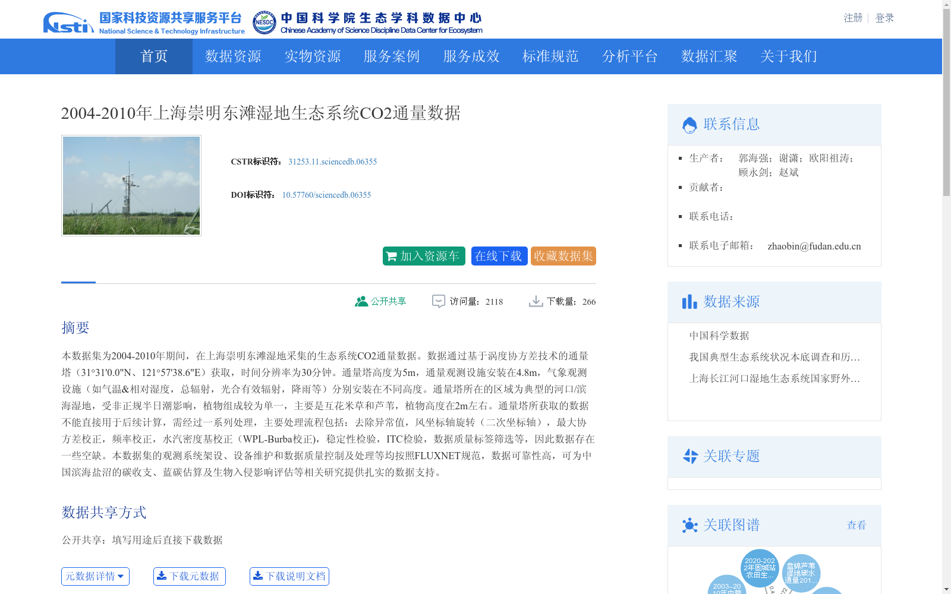Click the 联系信息 headset icon
Screen dimensions: 951x594
[689, 125]
